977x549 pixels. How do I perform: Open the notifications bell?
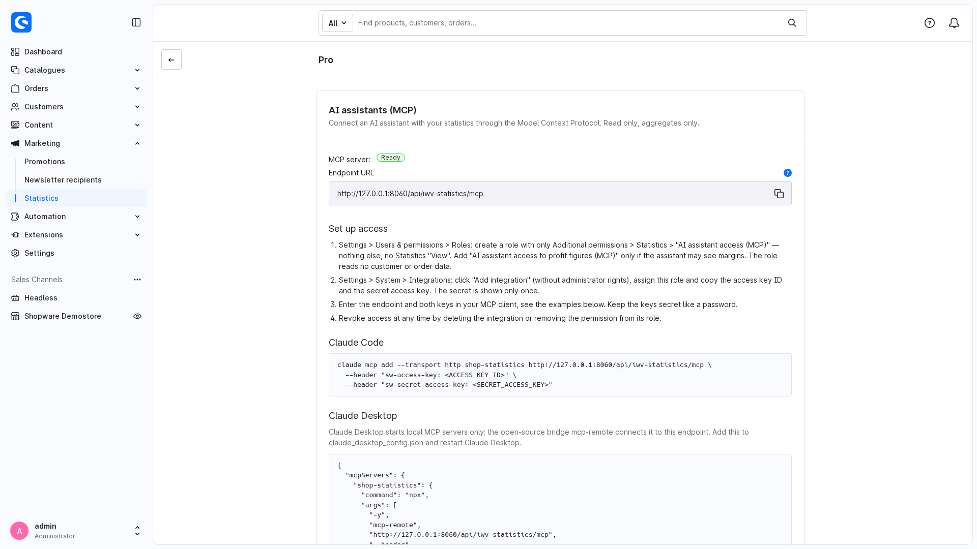click(x=954, y=23)
